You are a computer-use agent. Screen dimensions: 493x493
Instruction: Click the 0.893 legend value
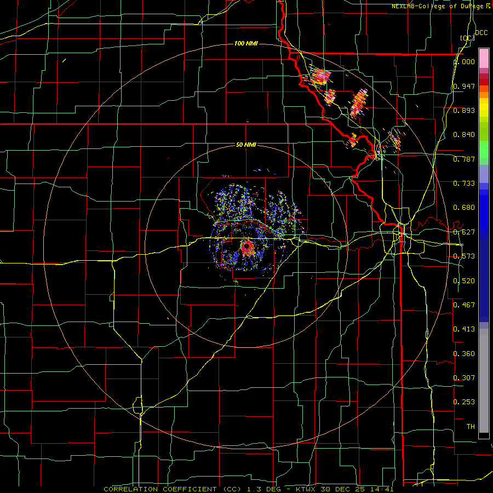coord(464,110)
